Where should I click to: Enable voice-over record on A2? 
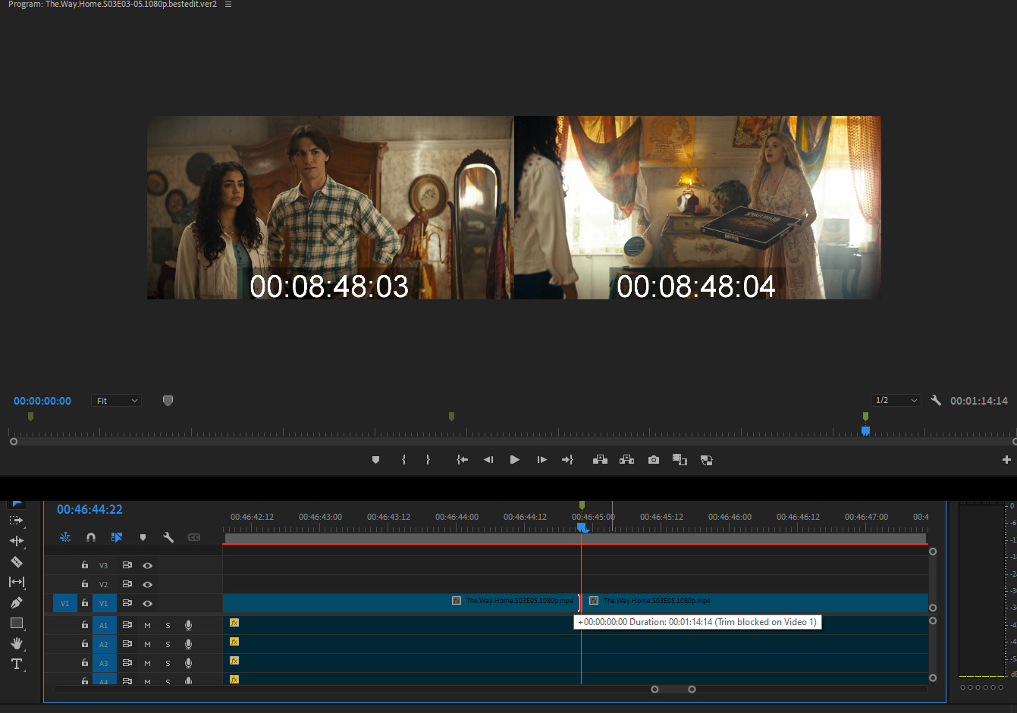188,644
